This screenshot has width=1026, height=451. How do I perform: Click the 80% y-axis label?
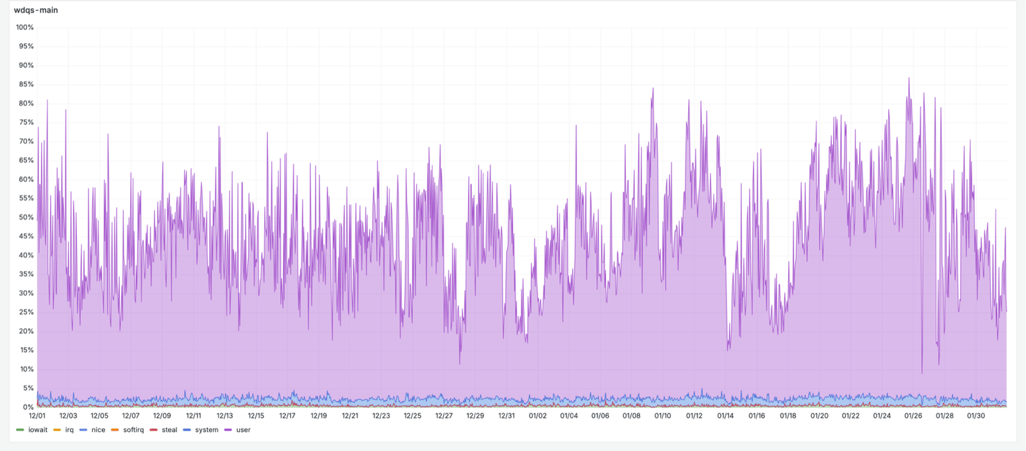(x=26, y=103)
